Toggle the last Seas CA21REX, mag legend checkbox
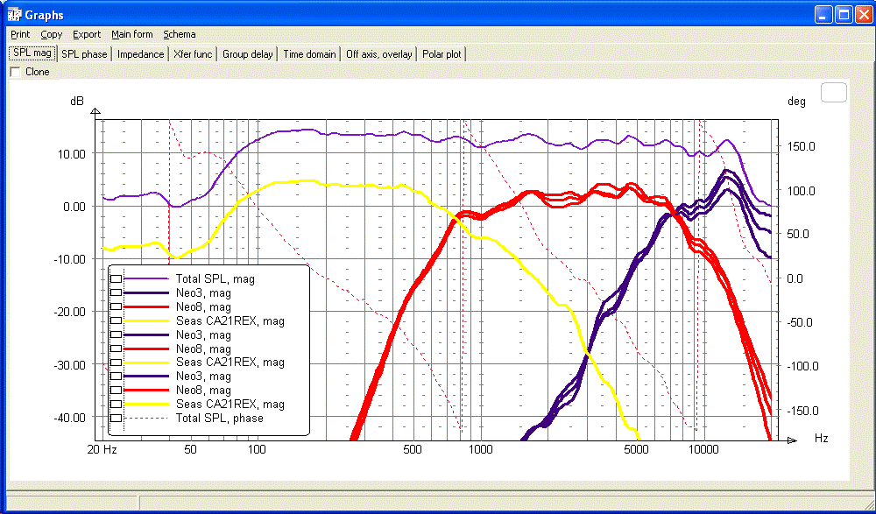 (x=117, y=404)
